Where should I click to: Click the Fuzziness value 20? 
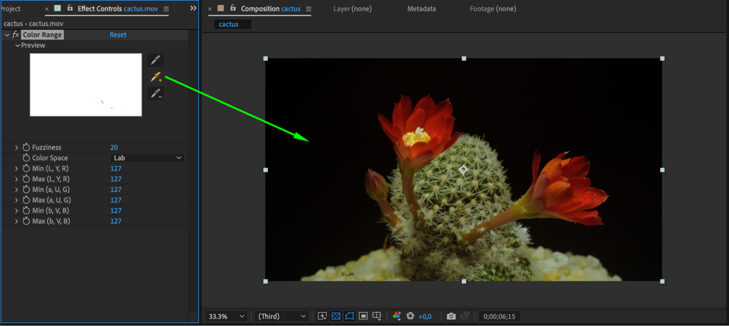click(114, 147)
